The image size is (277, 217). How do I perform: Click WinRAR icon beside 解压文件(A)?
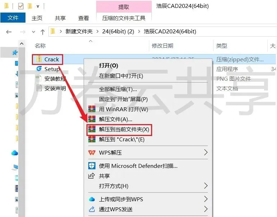92,119
